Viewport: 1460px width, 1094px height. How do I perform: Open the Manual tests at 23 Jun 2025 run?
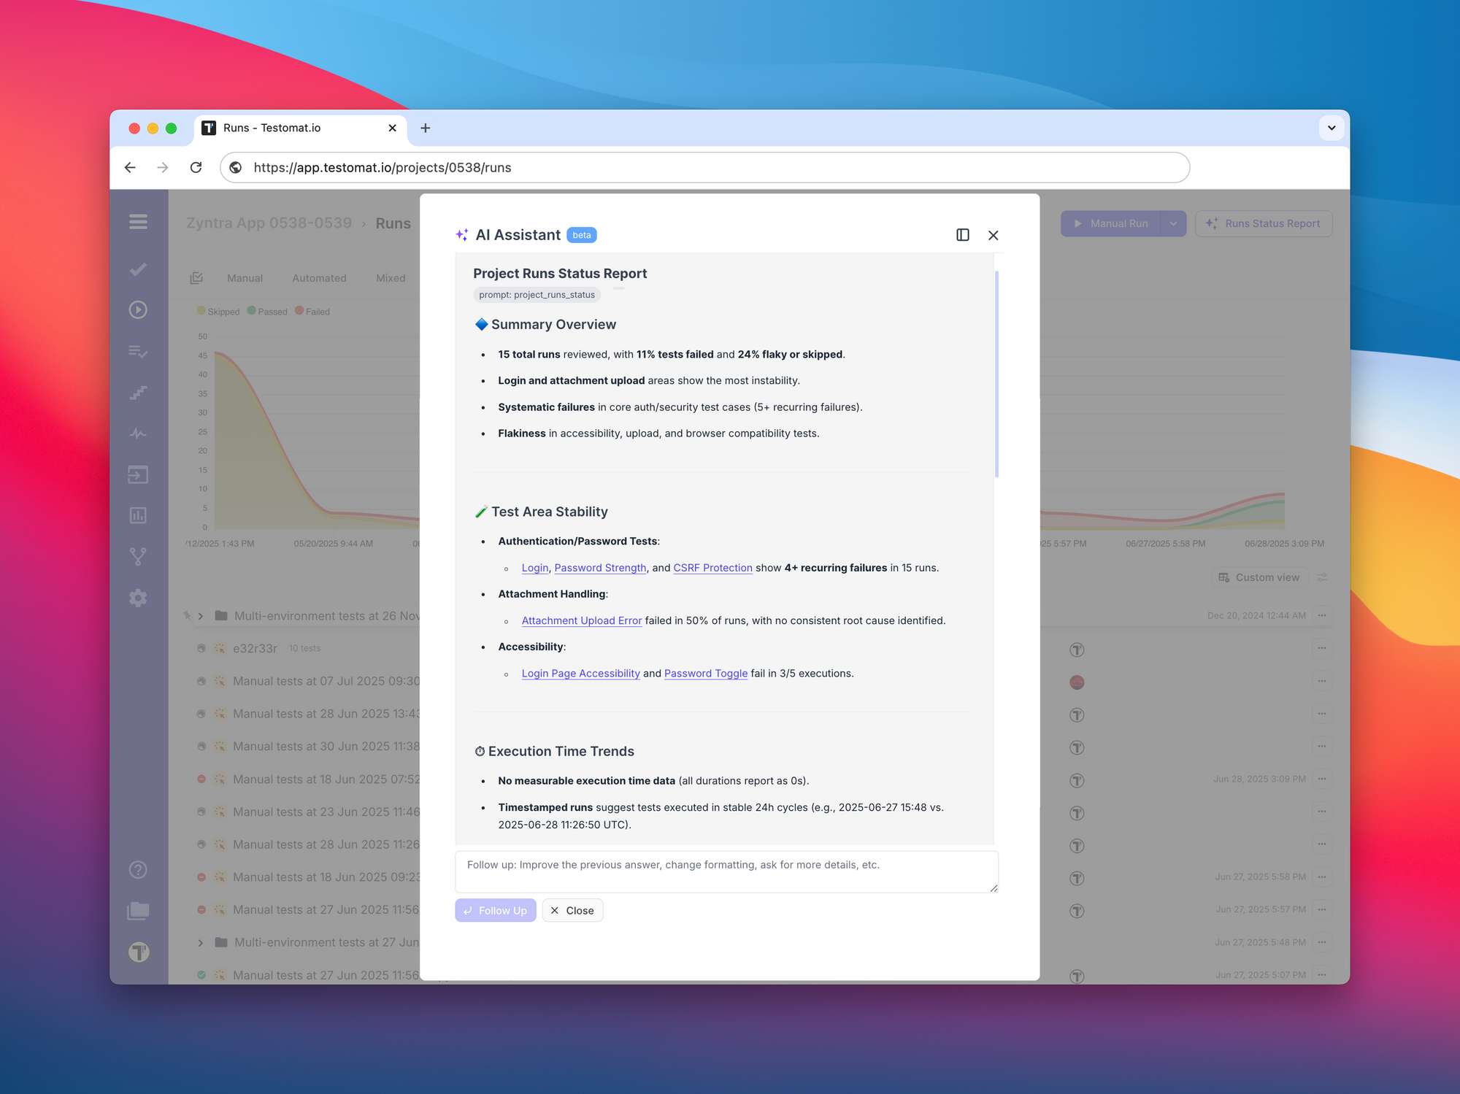point(326,812)
